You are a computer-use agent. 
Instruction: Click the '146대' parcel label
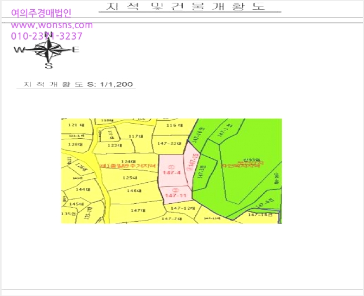tap(134, 191)
